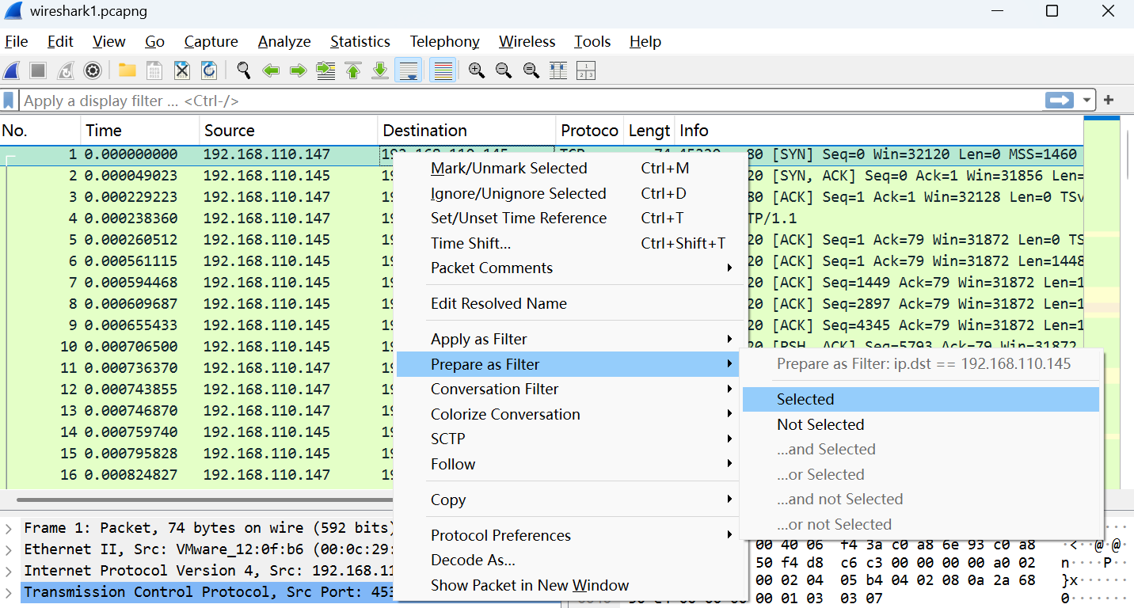The image size is (1134, 608).
Task: Zoom in on packet list text
Action: pos(476,71)
